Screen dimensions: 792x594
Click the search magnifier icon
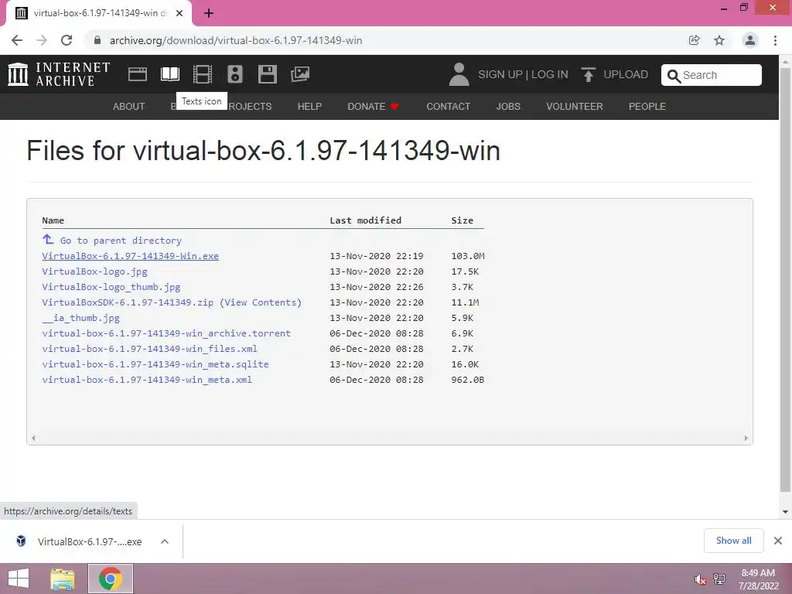(674, 76)
